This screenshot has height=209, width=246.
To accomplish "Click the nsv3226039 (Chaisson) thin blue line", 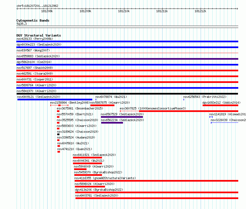I will coord(225,123).
